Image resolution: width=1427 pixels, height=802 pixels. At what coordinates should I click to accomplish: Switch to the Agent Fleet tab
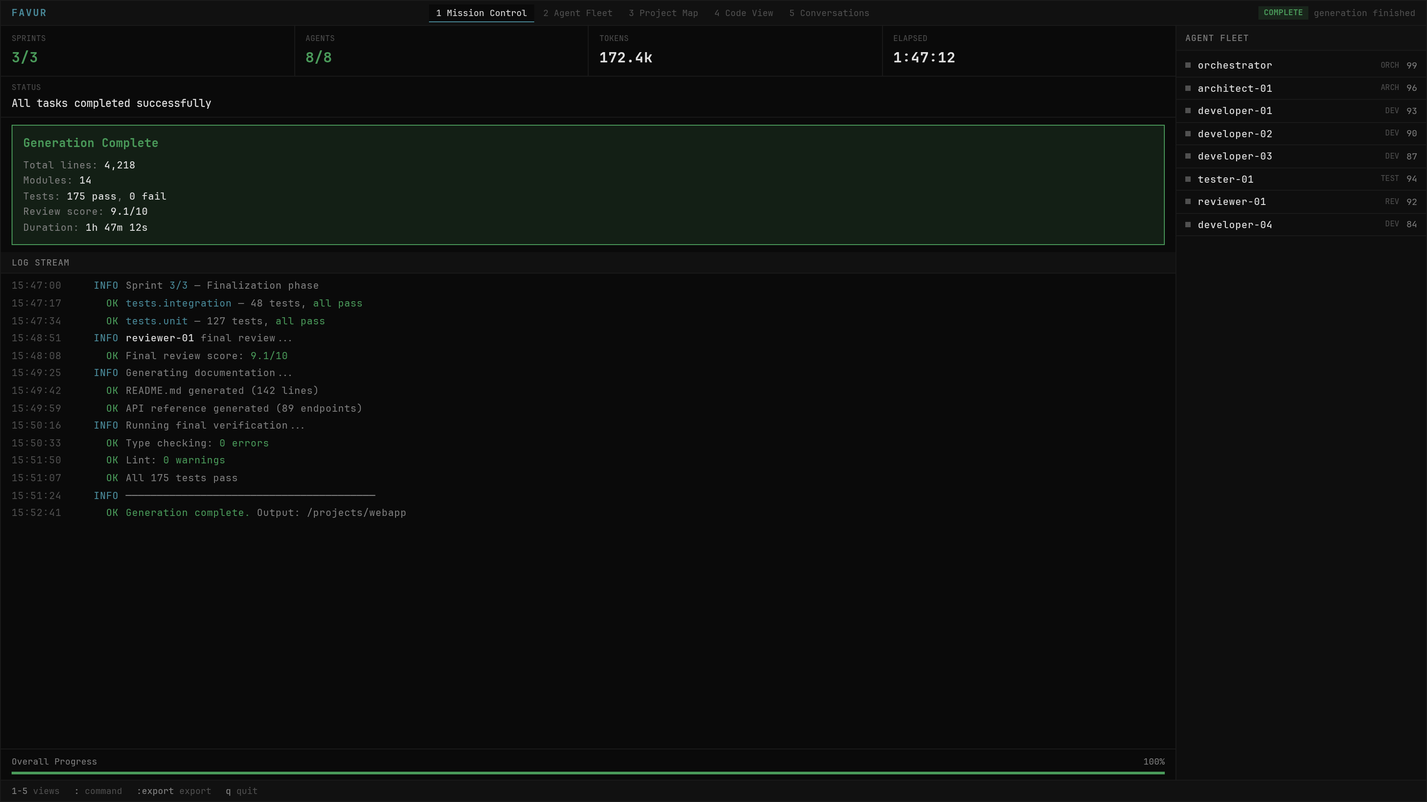[x=577, y=13]
